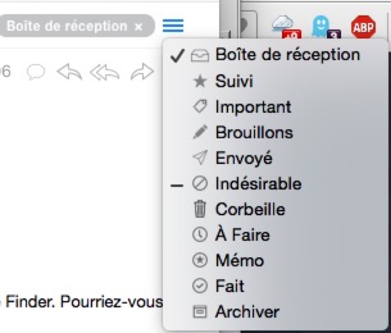Choose Envoyé in the folder list
391x333 pixels.
[x=243, y=158]
